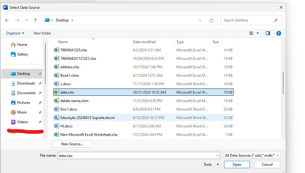
Task: Click the Word icon of c.docx
Action: [x=56, y=84]
